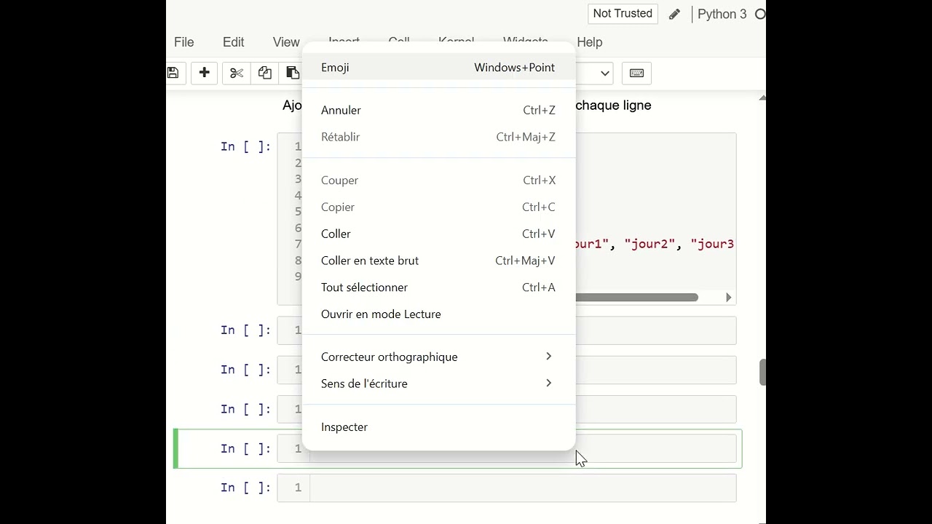Open the cell type dropdown arrow
The image size is (932, 524).
click(x=604, y=73)
